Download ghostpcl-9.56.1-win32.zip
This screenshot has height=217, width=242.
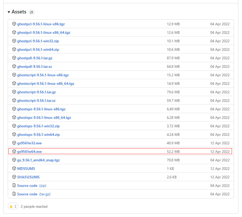[38, 41]
